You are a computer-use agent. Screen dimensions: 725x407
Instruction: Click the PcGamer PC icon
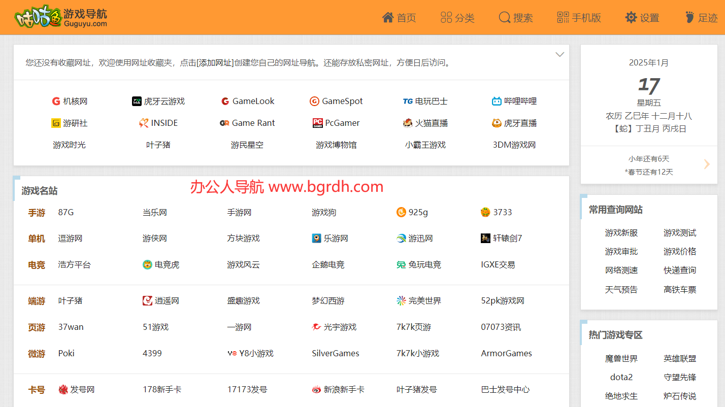(317, 123)
